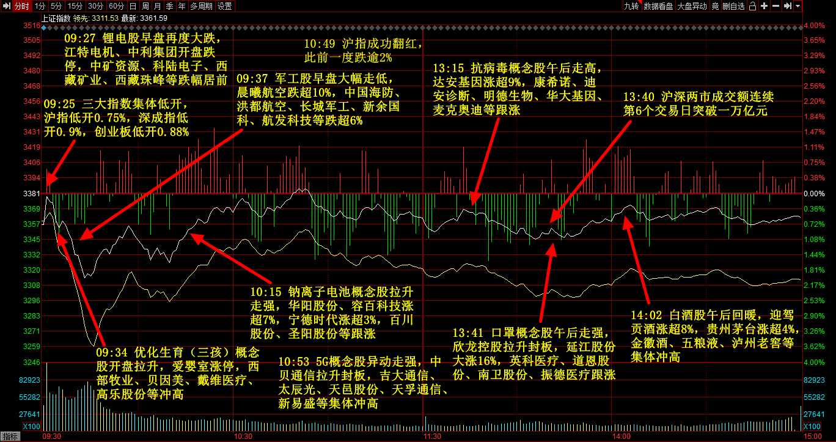
Task: Click the lock icon in the top toolbar
Action: tap(752, 6)
